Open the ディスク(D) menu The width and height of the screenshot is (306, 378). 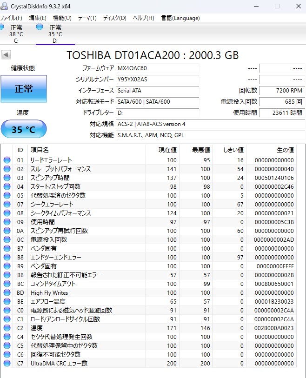click(114, 18)
